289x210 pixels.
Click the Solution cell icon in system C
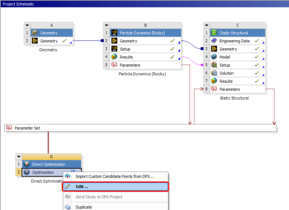click(x=214, y=73)
